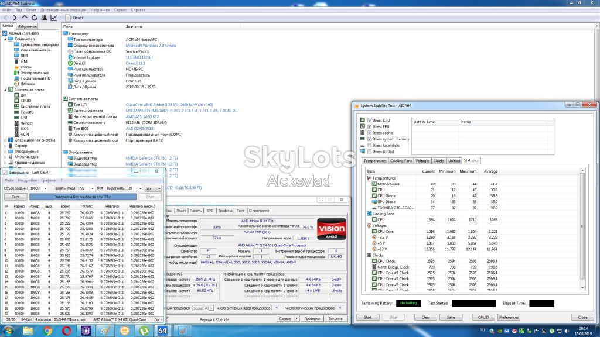
Task: Click the LinX completed progress bar
Action: 83,197
